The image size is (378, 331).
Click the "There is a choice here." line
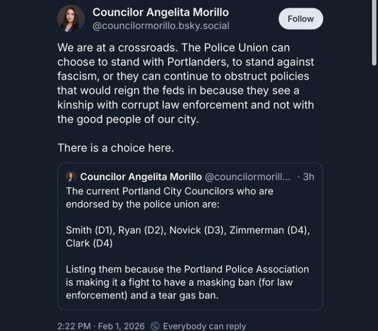click(115, 148)
